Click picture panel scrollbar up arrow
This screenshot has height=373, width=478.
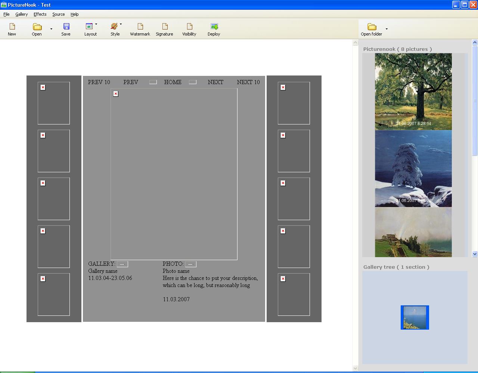click(475, 43)
